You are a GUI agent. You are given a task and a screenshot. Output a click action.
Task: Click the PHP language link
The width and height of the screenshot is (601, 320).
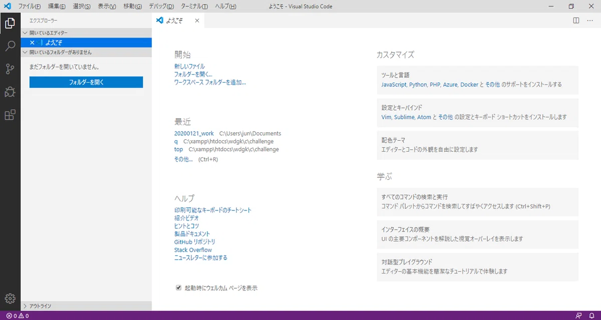tap(435, 85)
